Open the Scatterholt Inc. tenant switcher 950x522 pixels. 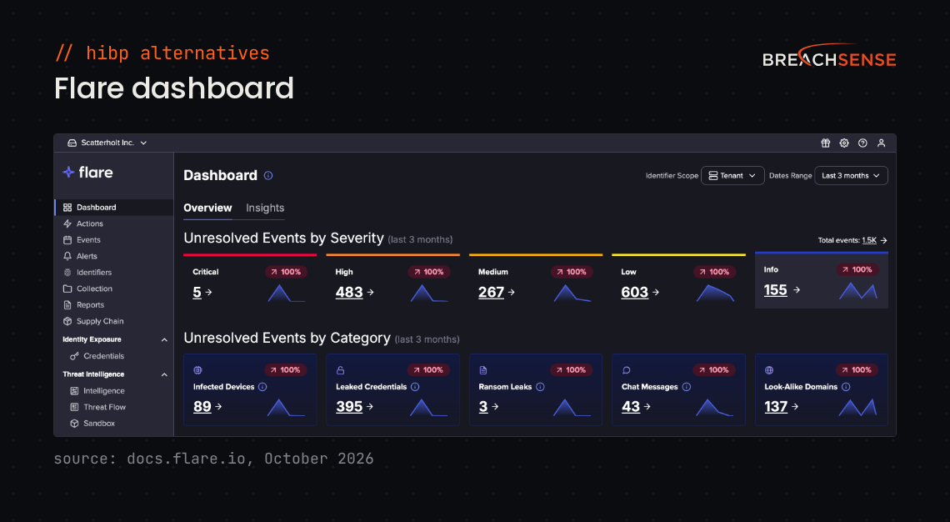click(107, 143)
